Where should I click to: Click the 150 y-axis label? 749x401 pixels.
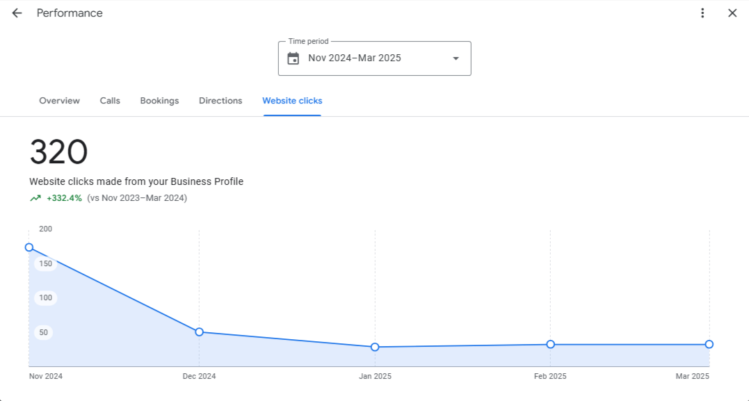tap(46, 263)
